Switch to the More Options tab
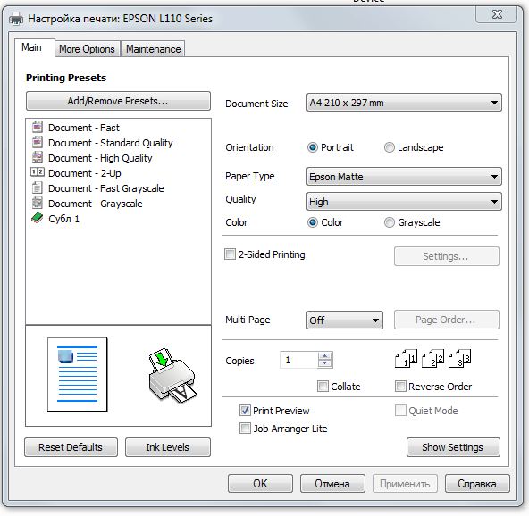Screen dimensions: 529x516 pyautogui.click(x=87, y=49)
